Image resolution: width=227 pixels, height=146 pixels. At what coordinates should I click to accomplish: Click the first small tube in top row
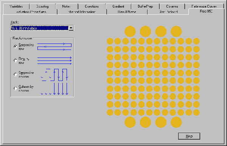[110, 41]
